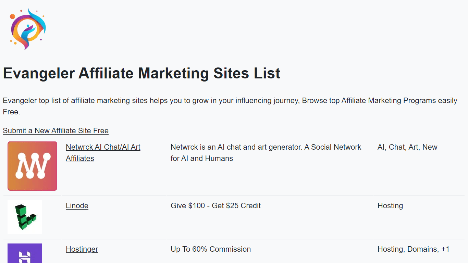Click the purple Hostinger logo
The image size is (468, 263).
click(25, 253)
